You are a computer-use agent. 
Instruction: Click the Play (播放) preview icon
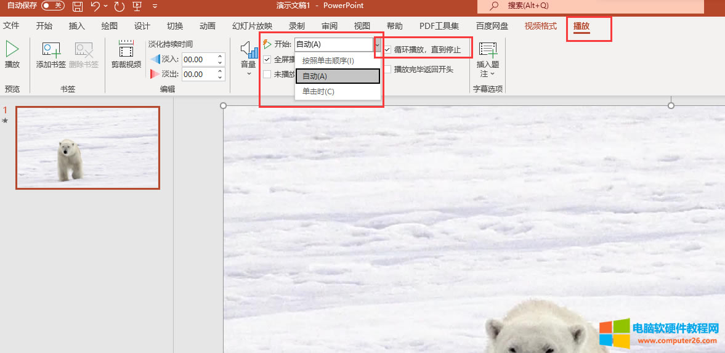tap(12, 49)
